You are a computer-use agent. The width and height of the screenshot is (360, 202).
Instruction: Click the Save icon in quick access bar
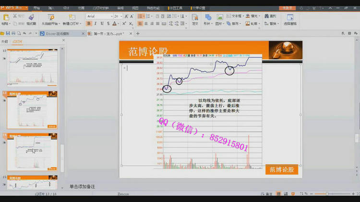pyautogui.click(x=8, y=34)
